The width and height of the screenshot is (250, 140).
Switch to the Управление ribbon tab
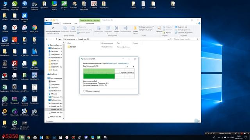tap(90, 23)
